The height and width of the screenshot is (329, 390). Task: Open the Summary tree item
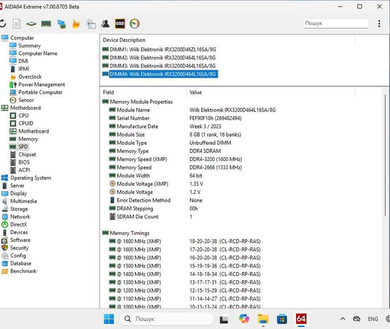click(x=29, y=46)
